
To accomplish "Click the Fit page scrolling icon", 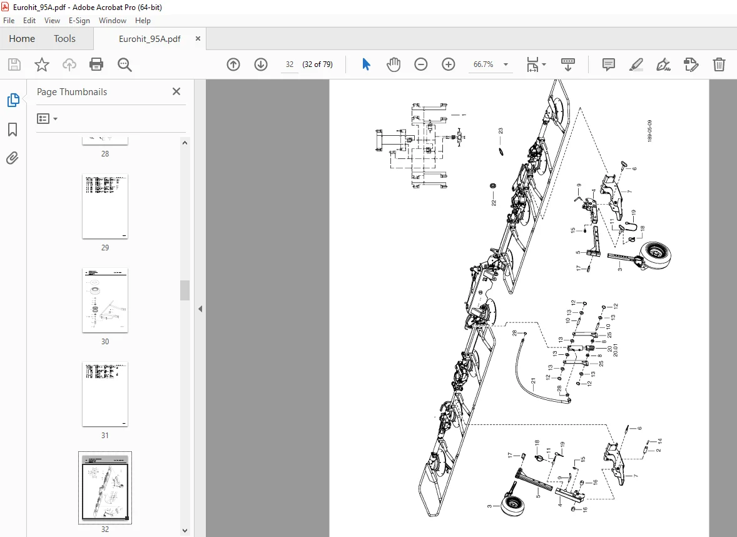I will click(x=532, y=64).
